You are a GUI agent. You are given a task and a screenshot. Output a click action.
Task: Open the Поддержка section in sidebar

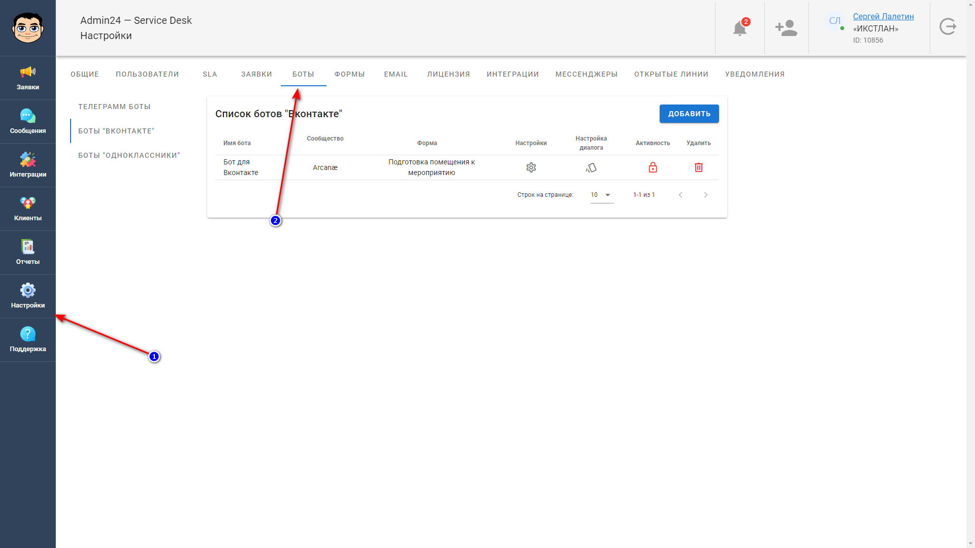click(x=28, y=340)
